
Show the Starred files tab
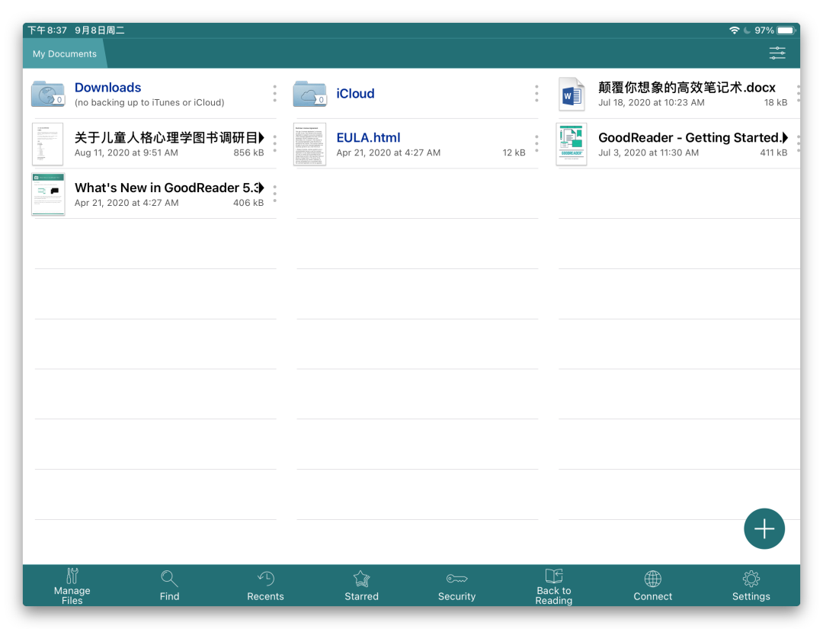(x=361, y=586)
